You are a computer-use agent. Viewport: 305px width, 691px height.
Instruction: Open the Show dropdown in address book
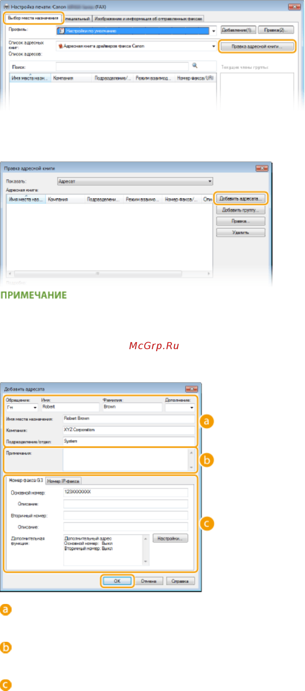point(135,181)
